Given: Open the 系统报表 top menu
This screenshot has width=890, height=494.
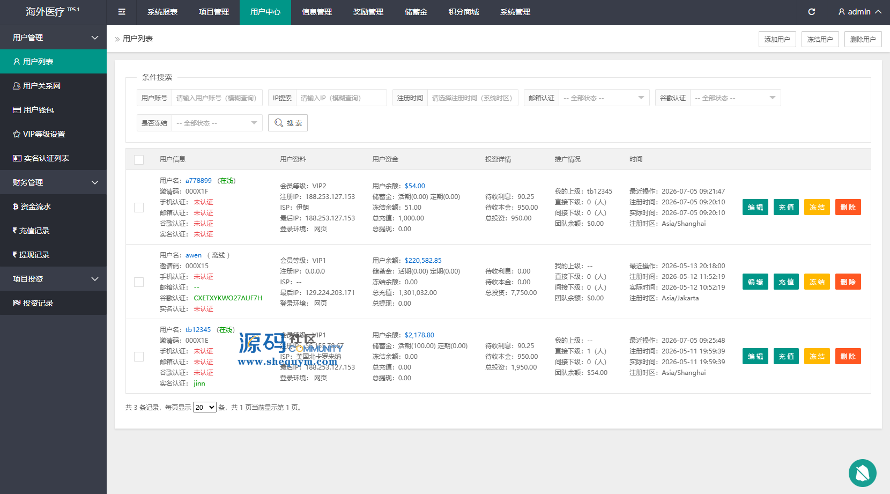Looking at the screenshot, I should [162, 12].
